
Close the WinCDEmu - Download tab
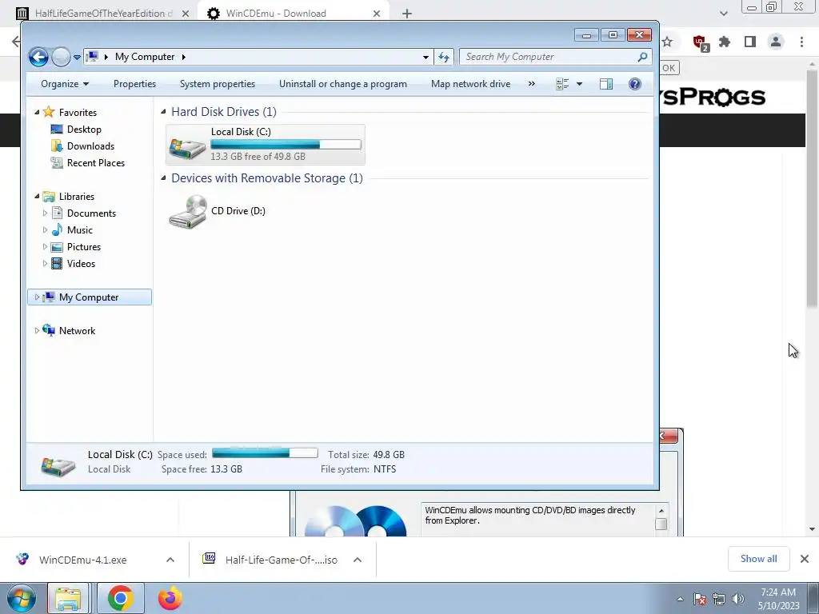[x=377, y=14]
